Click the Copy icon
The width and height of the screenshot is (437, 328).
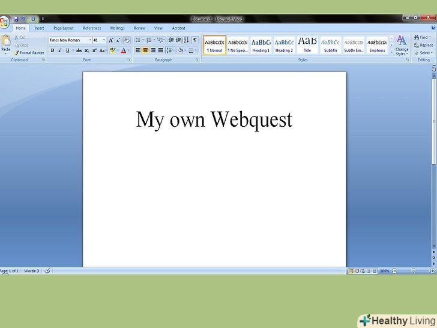click(x=16, y=45)
